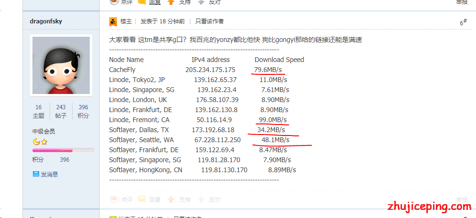Open the 6# floor number link
The height and width of the screenshot is (218, 476).
coord(463,23)
